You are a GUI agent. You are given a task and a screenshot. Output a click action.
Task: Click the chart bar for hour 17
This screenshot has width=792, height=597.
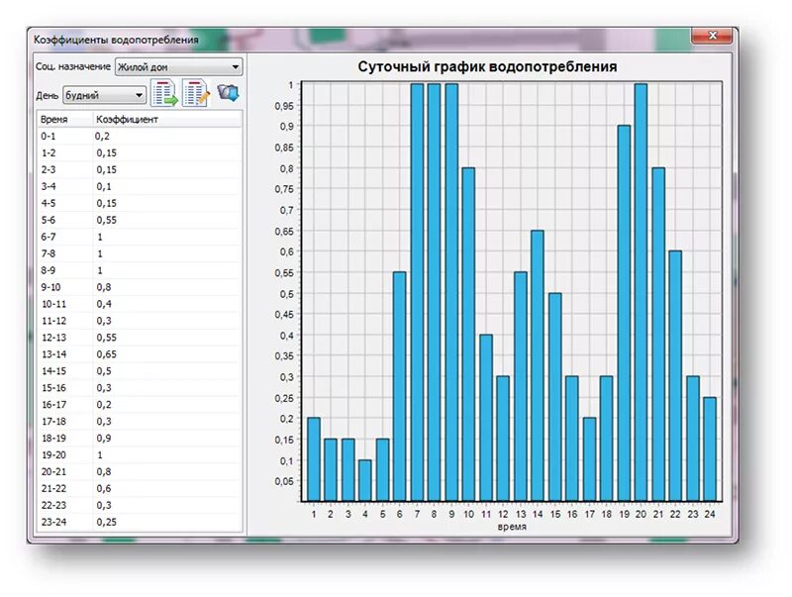click(589, 459)
